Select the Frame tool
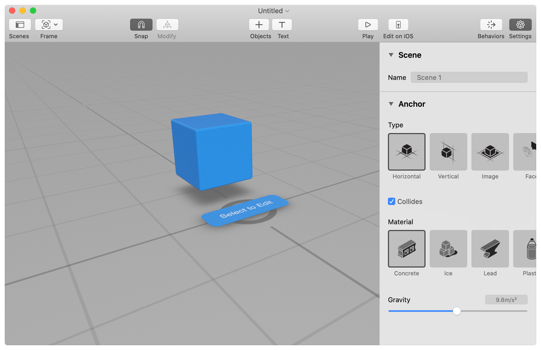The width and height of the screenshot is (541, 350). (x=45, y=24)
